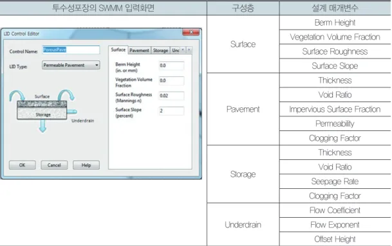Click the Help button

point(86,165)
